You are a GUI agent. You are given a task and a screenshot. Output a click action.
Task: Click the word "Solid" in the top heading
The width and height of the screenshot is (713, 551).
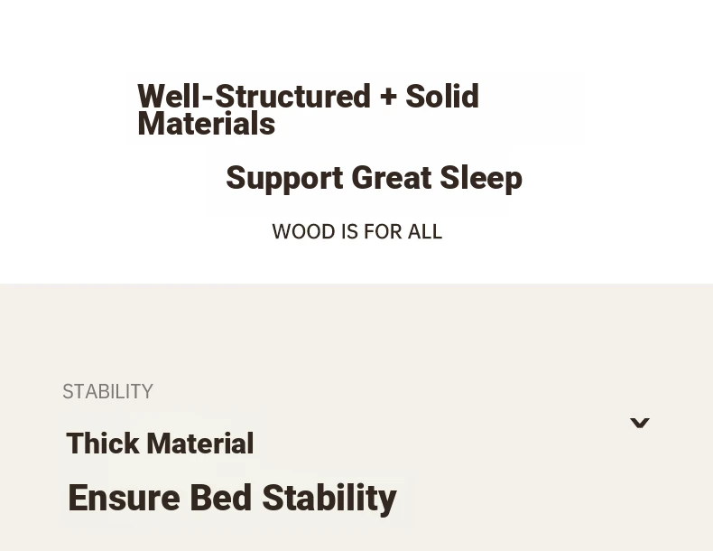click(x=441, y=96)
